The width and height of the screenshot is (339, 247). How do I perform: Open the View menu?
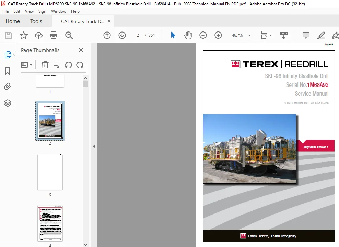29,11
